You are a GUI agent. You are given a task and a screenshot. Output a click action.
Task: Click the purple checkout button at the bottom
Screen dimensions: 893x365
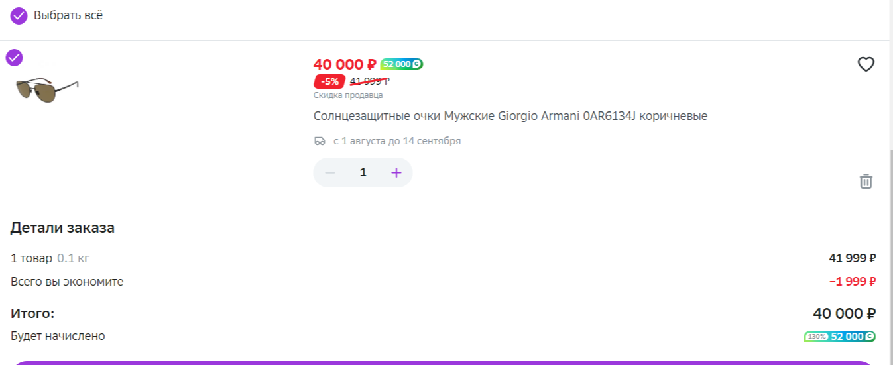[x=444, y=362]
